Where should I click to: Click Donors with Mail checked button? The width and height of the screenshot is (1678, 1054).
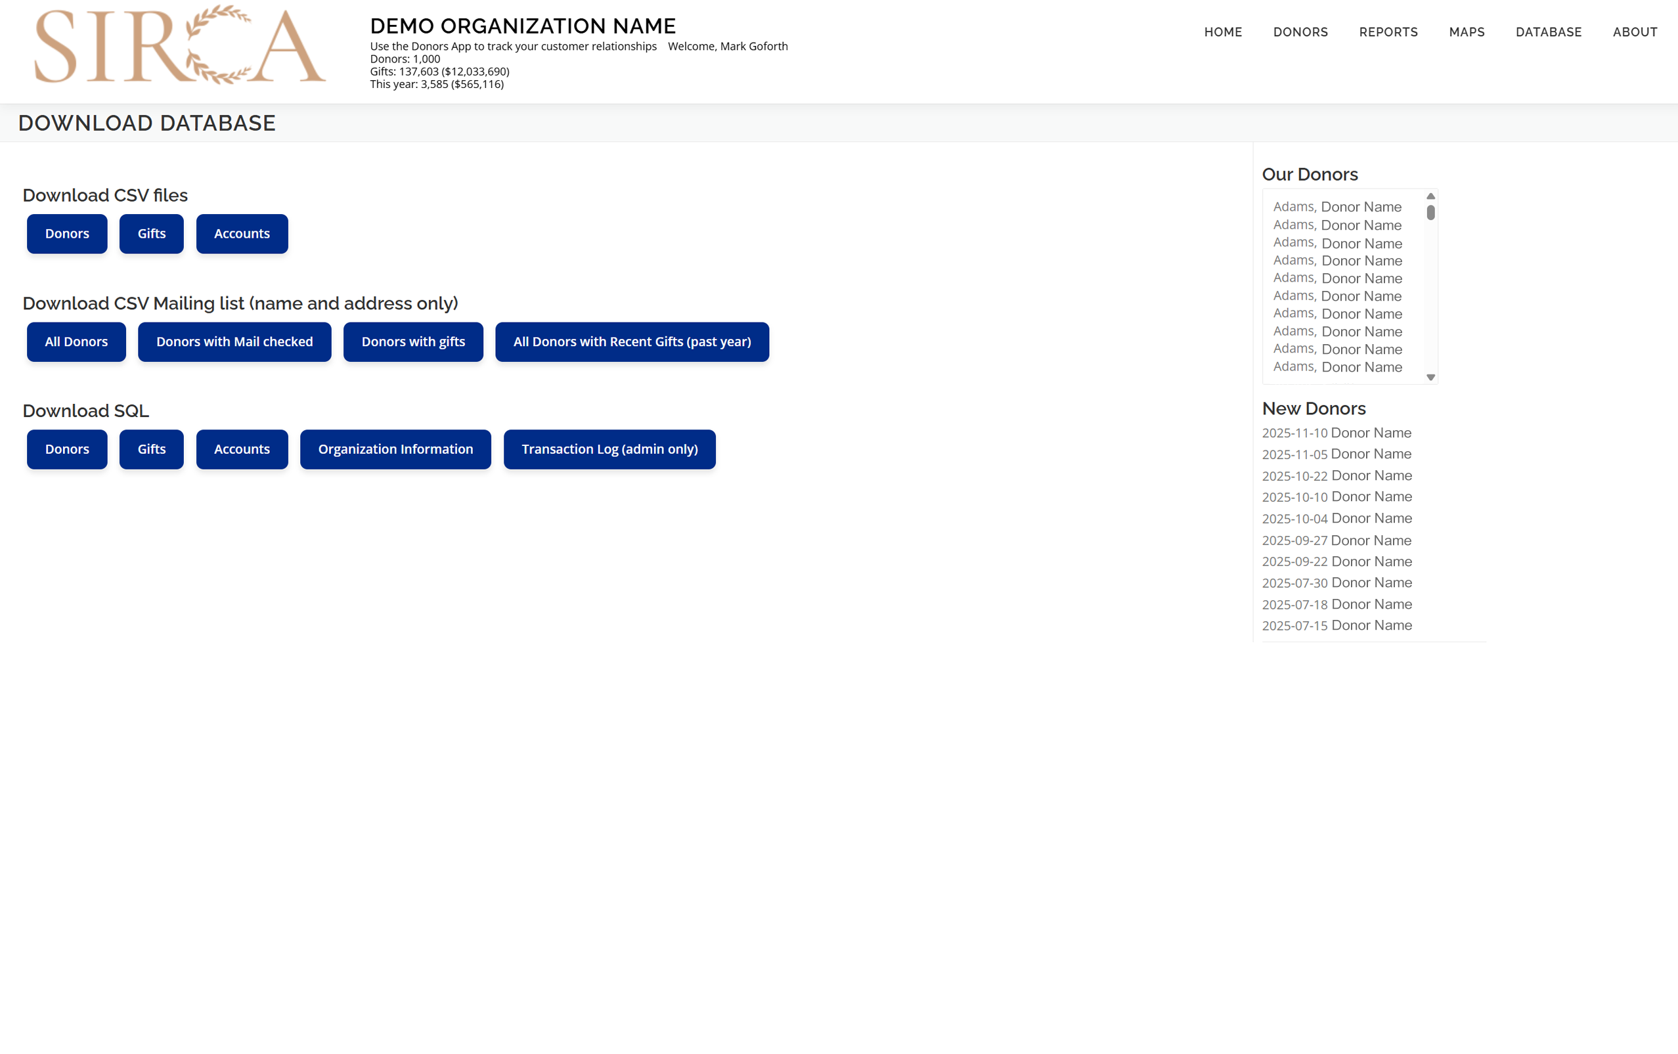click(x=234, y=341)
